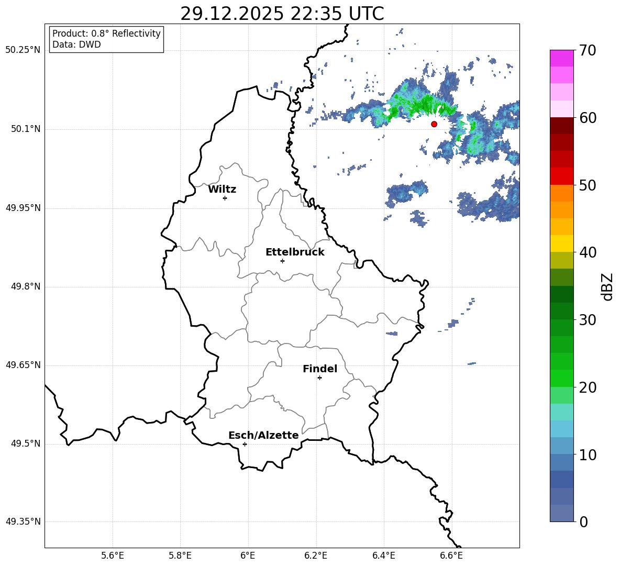Click the red radar location marker dot
The width and height of the screenshot is (620, 566).
coord(434,124)
